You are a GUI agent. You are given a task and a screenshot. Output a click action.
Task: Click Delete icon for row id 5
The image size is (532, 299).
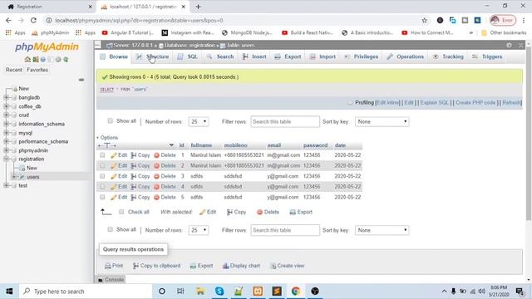coord(156,198)
